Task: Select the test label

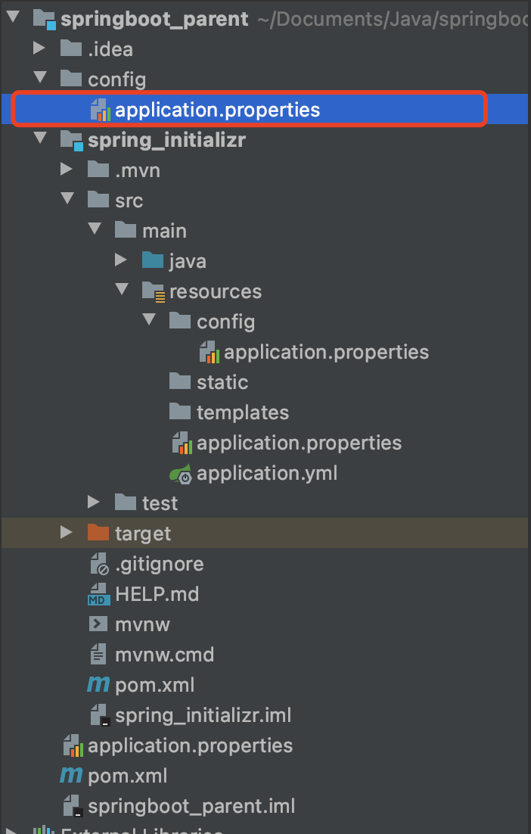Action: pos(160,503)
